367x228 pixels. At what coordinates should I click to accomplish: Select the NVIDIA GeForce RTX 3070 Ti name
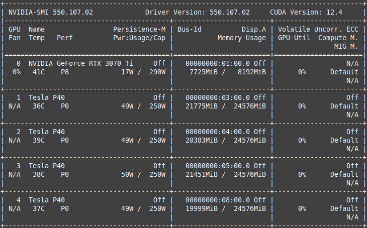click(x=81, y=63)
